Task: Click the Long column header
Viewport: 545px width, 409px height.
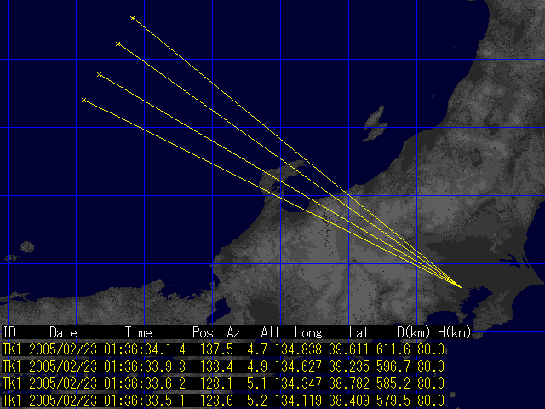Action: (x=308, y=331)
